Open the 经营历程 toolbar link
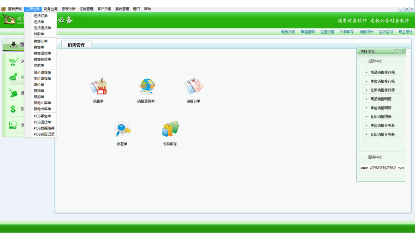Image resolution: width=415 pixels, height=233 pixels. pos(327,32)
